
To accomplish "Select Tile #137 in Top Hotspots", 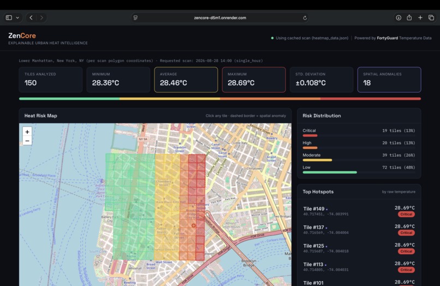I will (359, 230).
